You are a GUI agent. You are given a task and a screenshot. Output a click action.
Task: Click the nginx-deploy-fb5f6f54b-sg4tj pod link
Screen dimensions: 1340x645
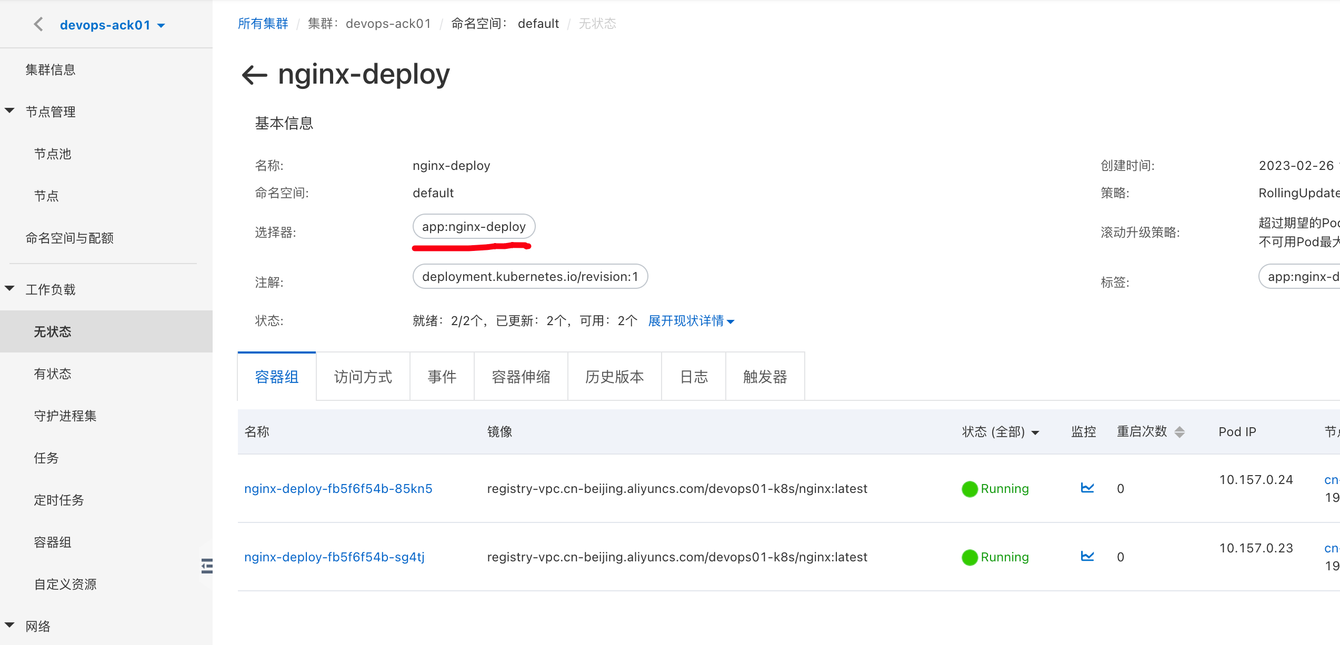[334, 557]
